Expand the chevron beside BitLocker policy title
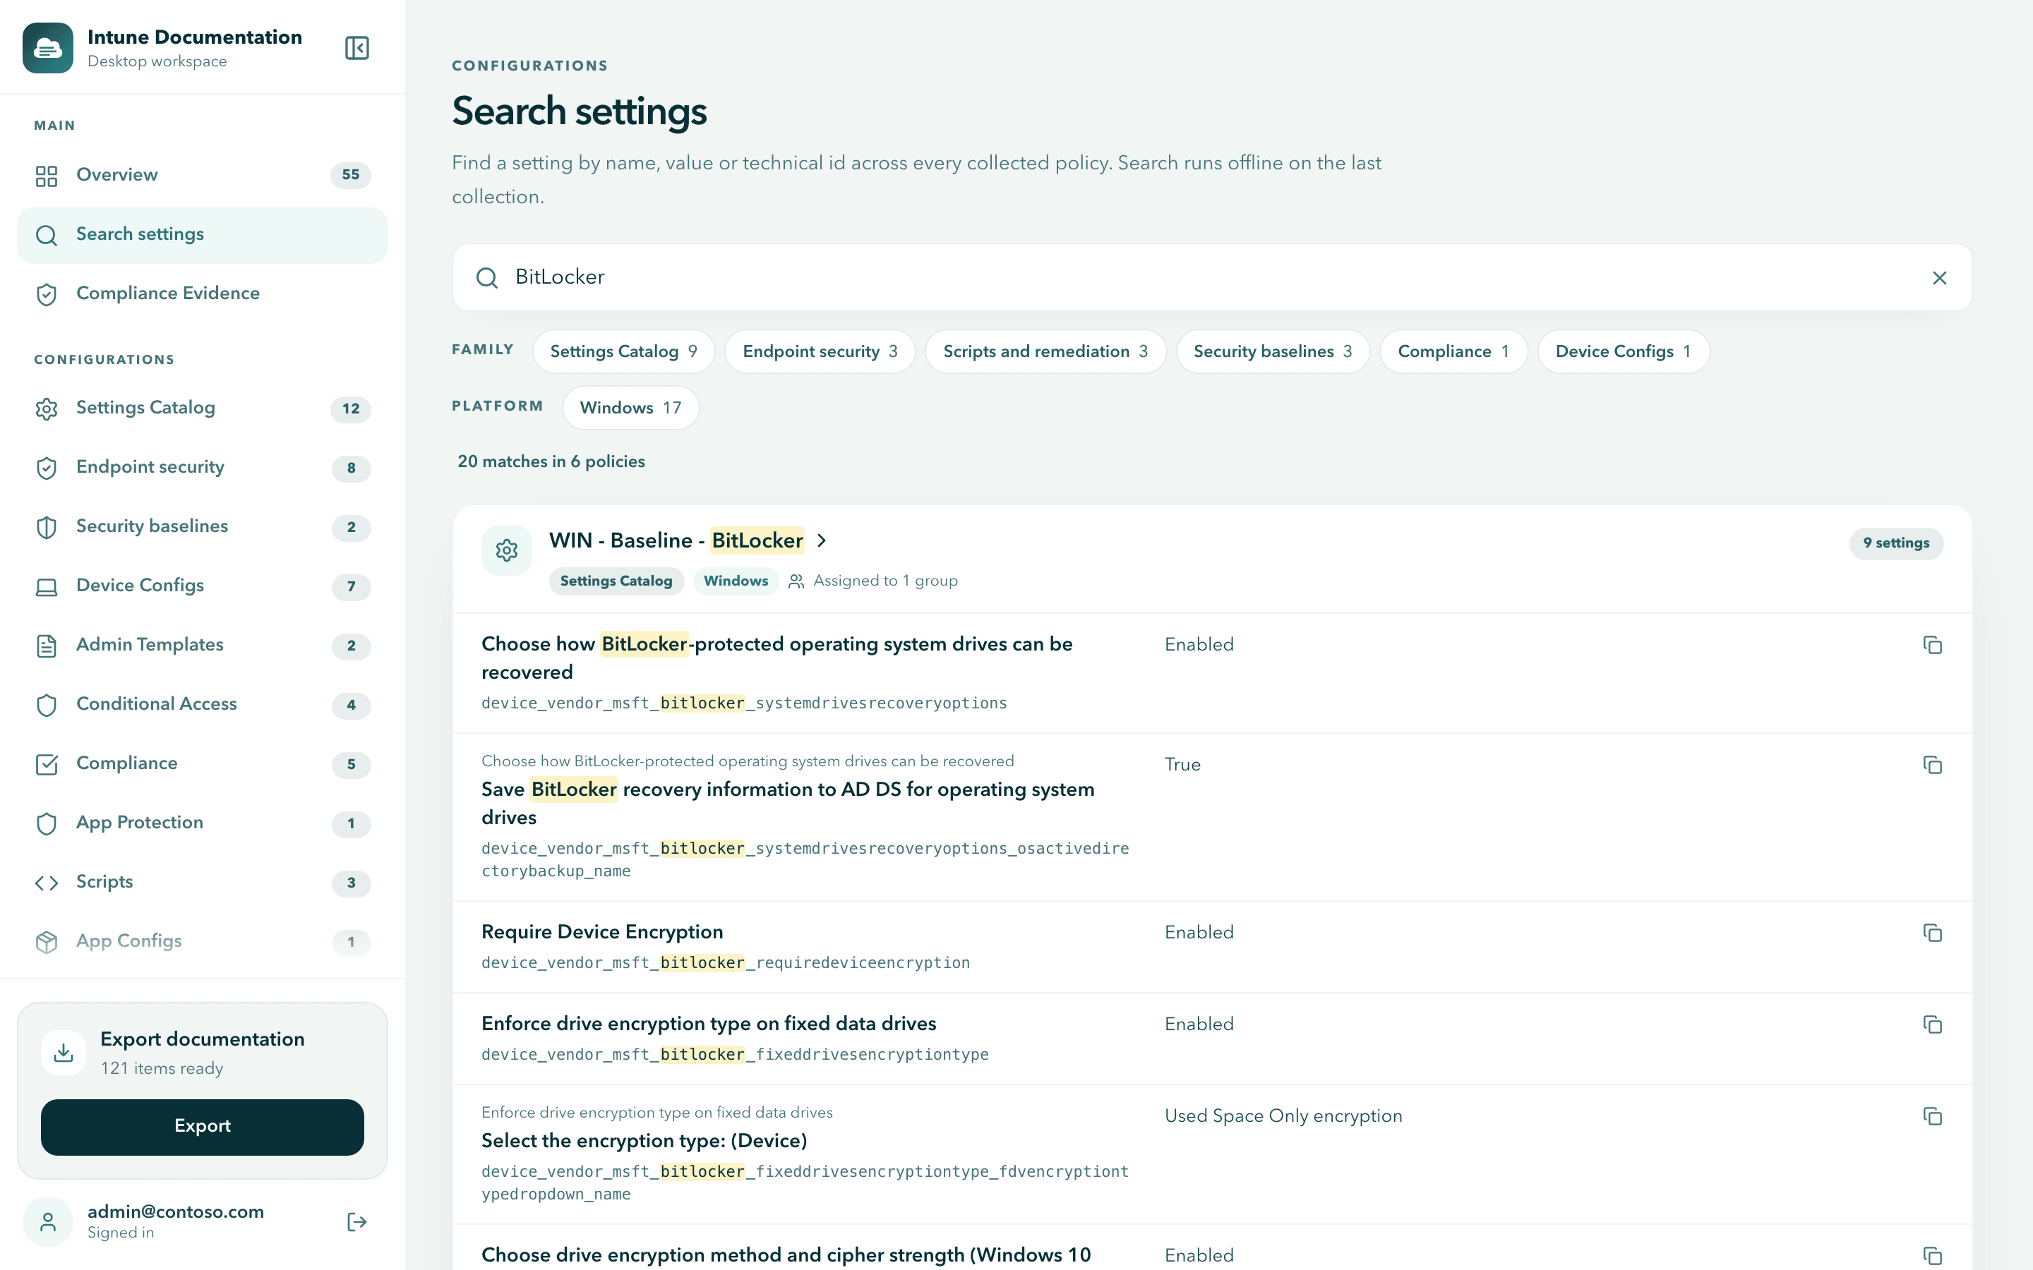 point(822,541)
